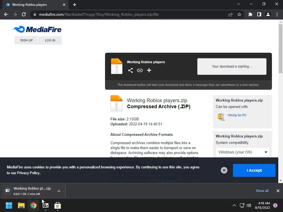Open the network tray icon

pos(242,205)
